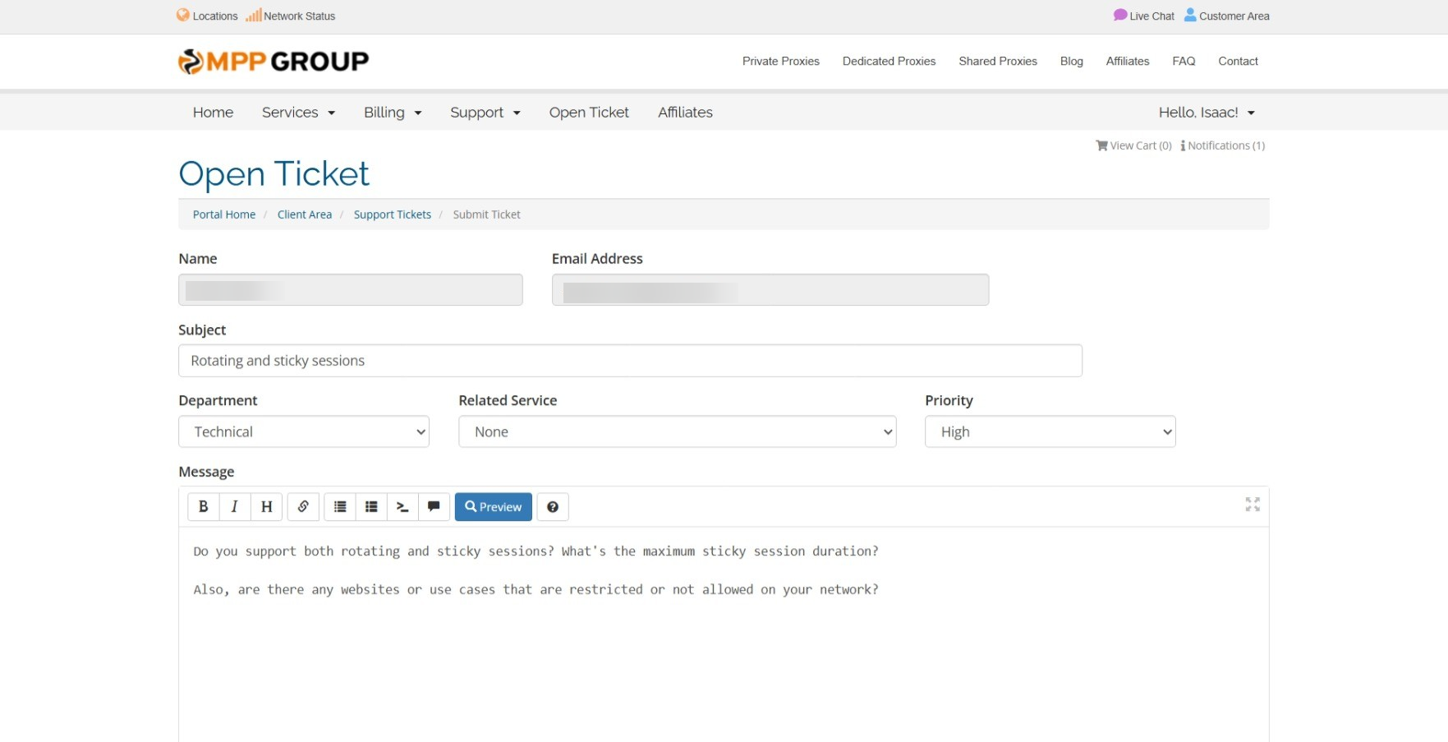Visit the Blog link
The height and width of the screenshot is (742, 1448).
(x=1072, y=62)
